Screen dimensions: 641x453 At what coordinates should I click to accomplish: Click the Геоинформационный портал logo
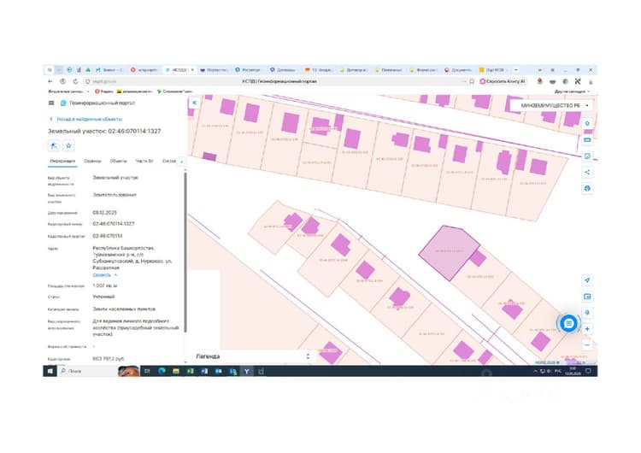(x=63, y=103)
